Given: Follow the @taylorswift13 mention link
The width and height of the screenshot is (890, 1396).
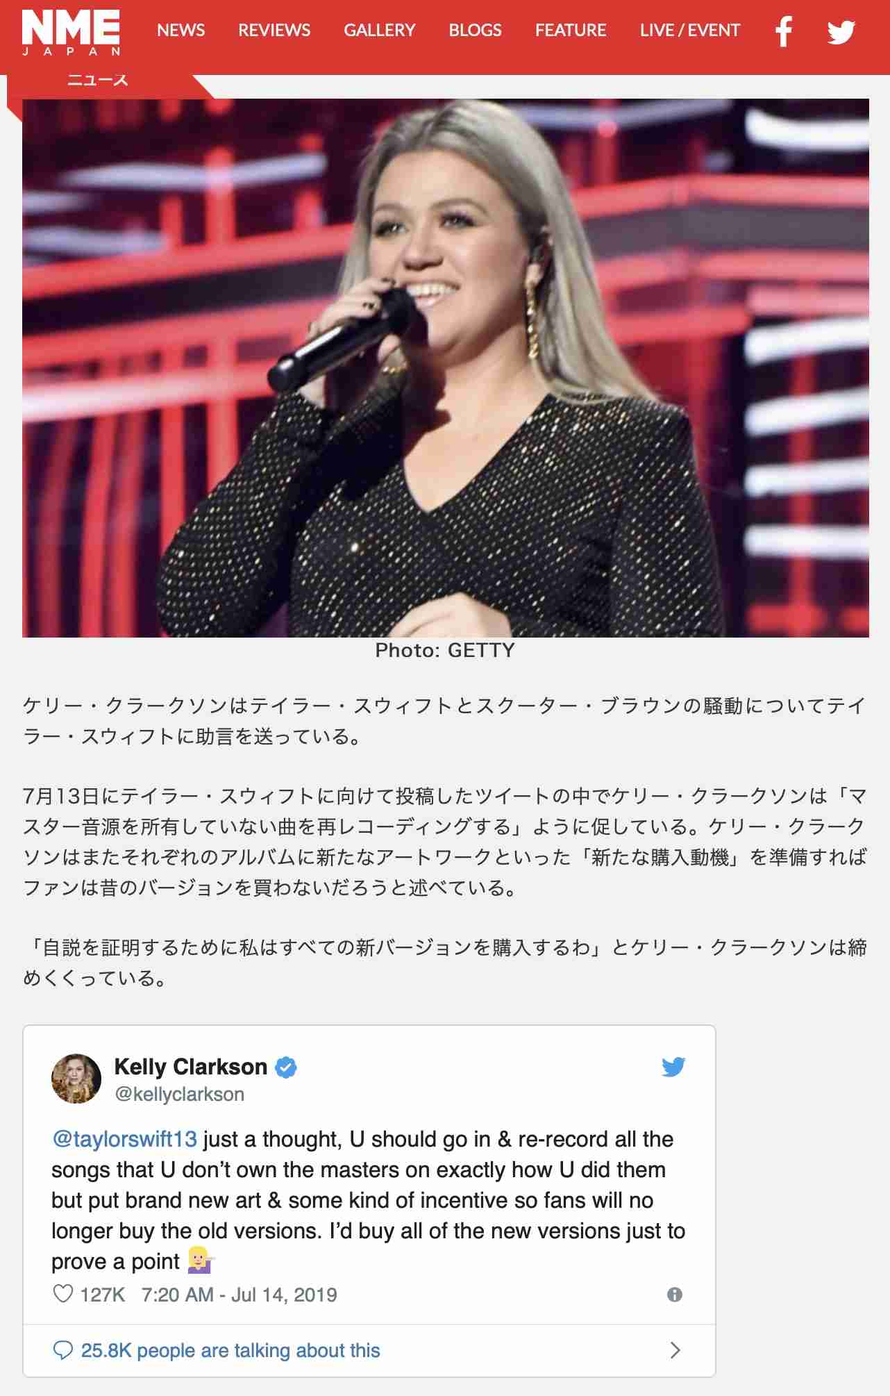Looking at the screenshot, I should coord(124,1140).
